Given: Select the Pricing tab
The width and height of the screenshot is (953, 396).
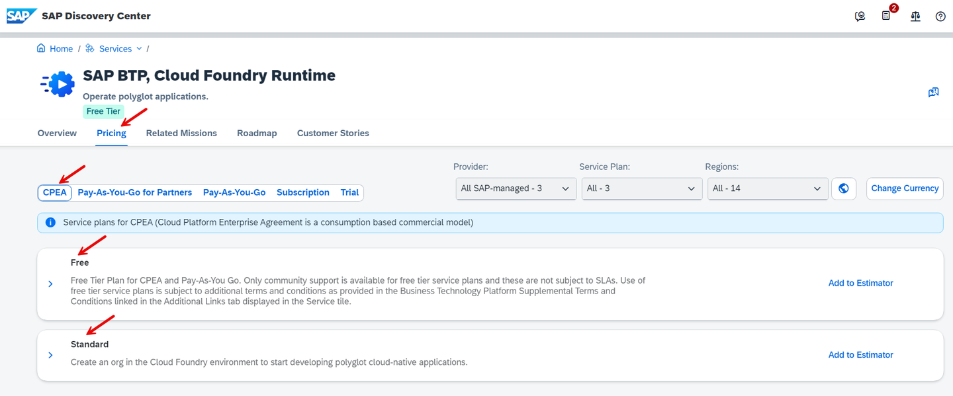Looking at the screenshot, I should [111, 133].
